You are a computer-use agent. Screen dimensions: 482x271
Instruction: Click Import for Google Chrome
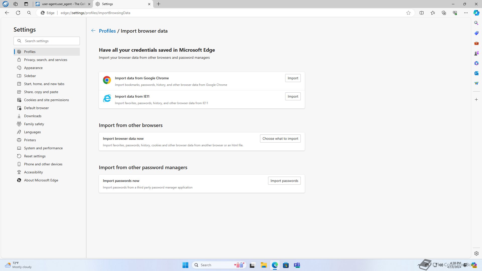[293, 78]
